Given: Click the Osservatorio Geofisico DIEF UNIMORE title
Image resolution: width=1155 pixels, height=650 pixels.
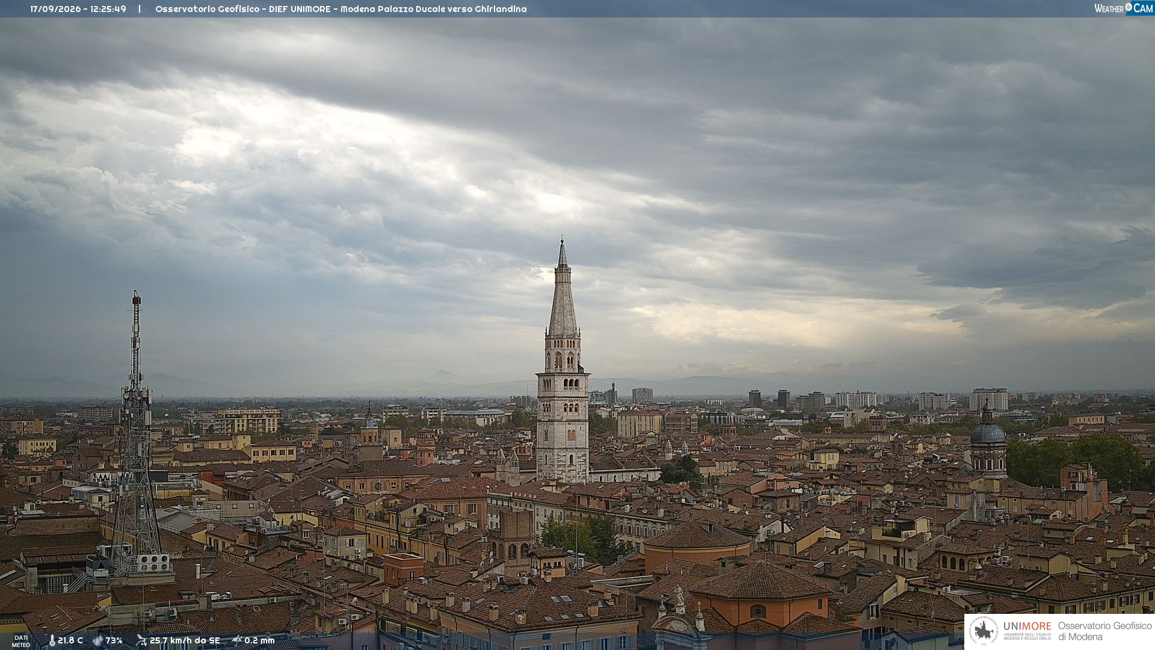Looking at the screenshot, I should pos(341,9).
